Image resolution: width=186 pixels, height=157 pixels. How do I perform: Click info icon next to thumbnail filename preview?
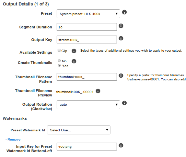pos(98,91)
